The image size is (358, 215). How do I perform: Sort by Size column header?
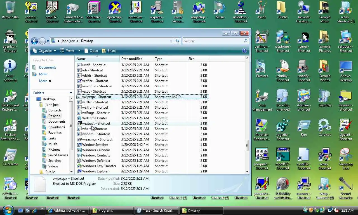pyautogui.click(x=198, y=59)
